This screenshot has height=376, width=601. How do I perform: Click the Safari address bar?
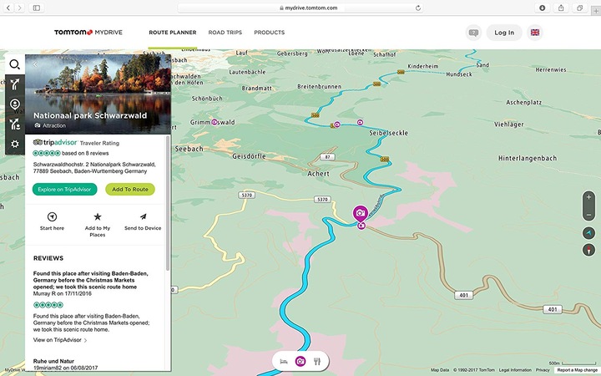pos(300,8)
